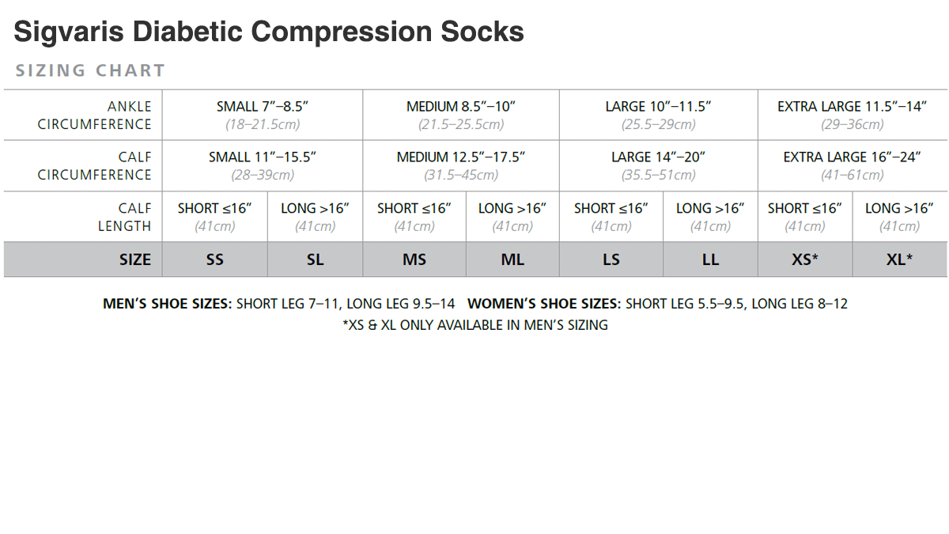
Task: Choose the MS size cell
Action: [x=414, y=259]
